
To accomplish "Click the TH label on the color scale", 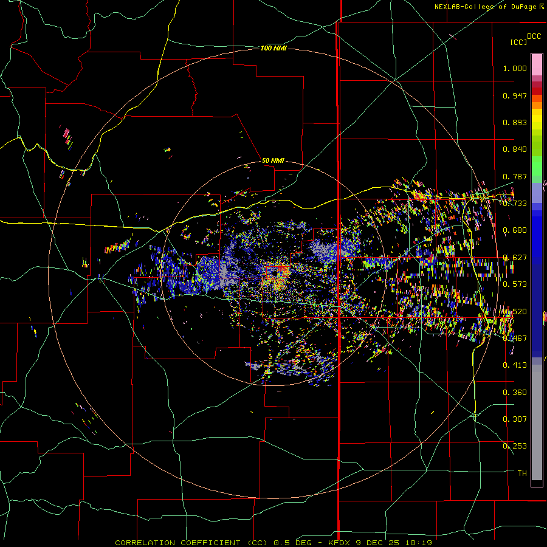I will [x=522, y=473].
